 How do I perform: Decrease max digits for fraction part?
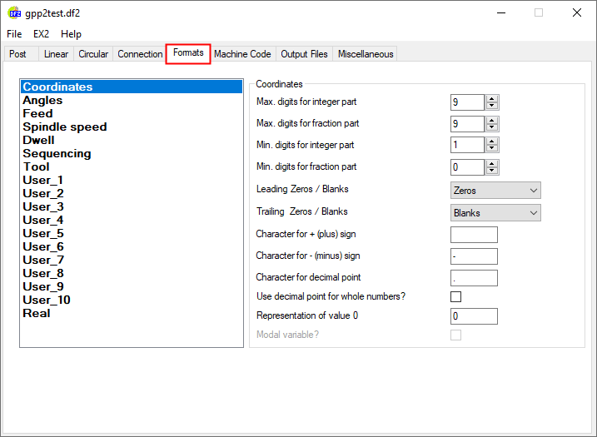click(492, 128)
